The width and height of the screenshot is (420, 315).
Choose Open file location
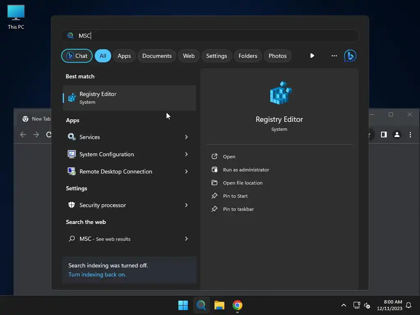pyautogui.click(x=243, y=183)
